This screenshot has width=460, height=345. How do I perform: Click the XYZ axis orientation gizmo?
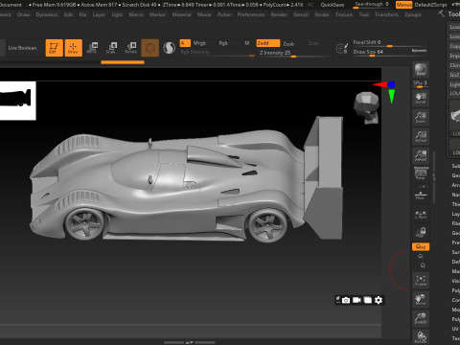tap(385, 92)
